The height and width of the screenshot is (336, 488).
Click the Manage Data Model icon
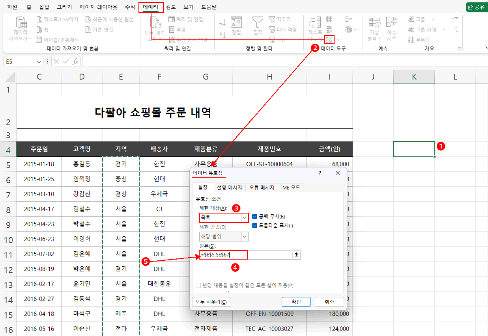(x=348, y=30)
